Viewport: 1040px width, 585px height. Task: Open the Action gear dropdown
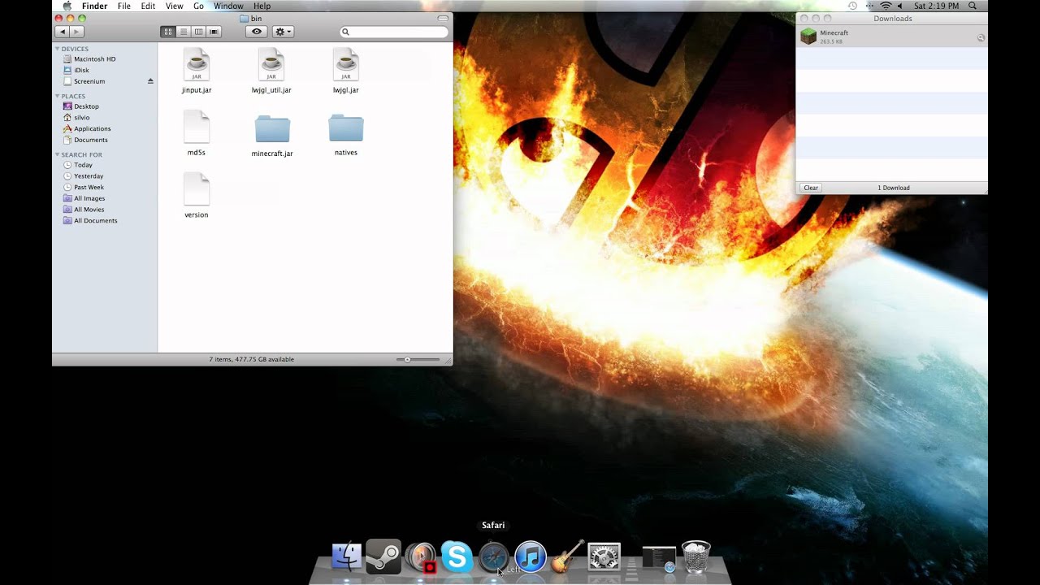(283, 32)
